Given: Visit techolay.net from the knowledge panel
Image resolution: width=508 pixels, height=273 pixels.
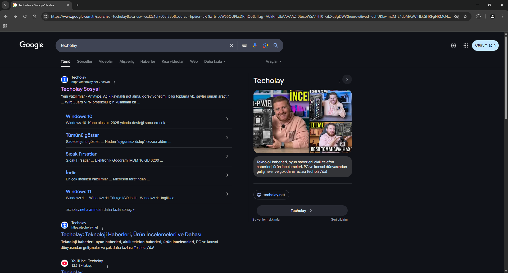Looking at the screenshot, I should tap(271, 195).
